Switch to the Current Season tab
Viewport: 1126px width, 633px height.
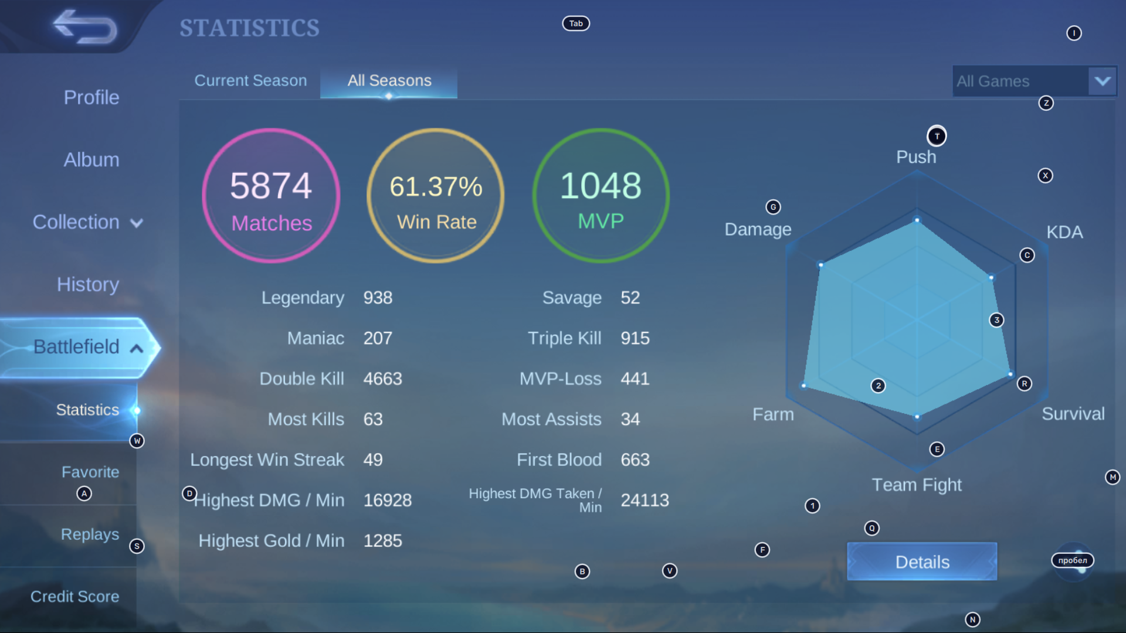click(250, 80)
